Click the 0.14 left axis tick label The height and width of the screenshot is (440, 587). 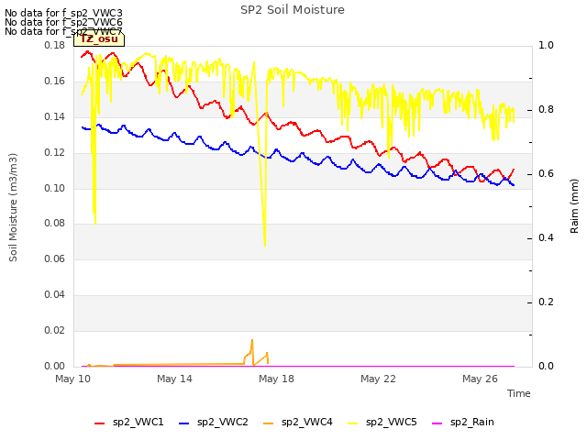click(55, 116)
